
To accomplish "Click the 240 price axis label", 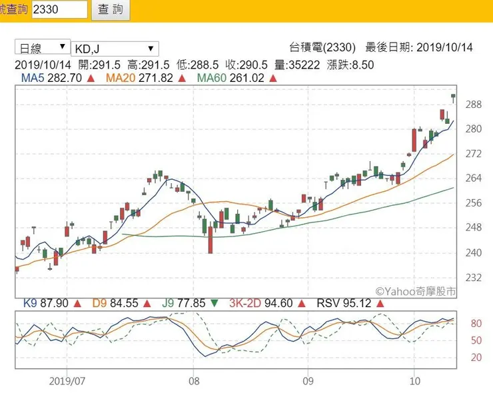I will click(474, 252).
